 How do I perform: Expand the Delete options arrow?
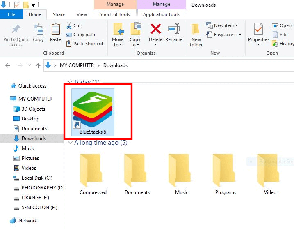pos(156,45)
